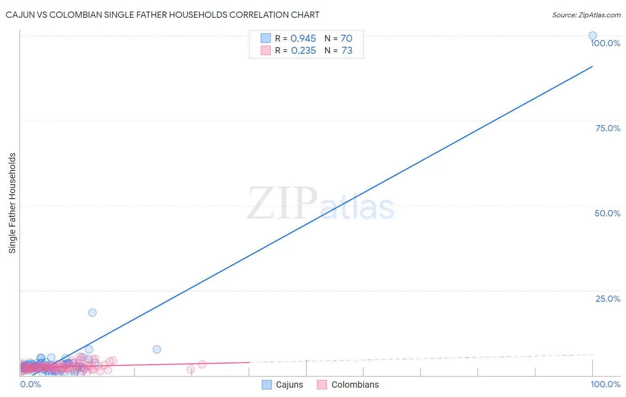Screen dimensions: 626x397
Task: Click the blue swatch in correlation box
Action: point(266,38)
